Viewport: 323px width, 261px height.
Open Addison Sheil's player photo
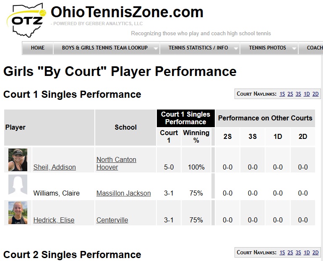(18, 160)
